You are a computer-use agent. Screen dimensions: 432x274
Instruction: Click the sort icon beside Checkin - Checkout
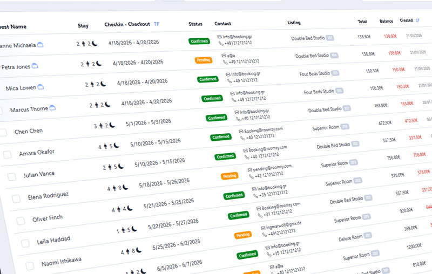tap(157, 24)
